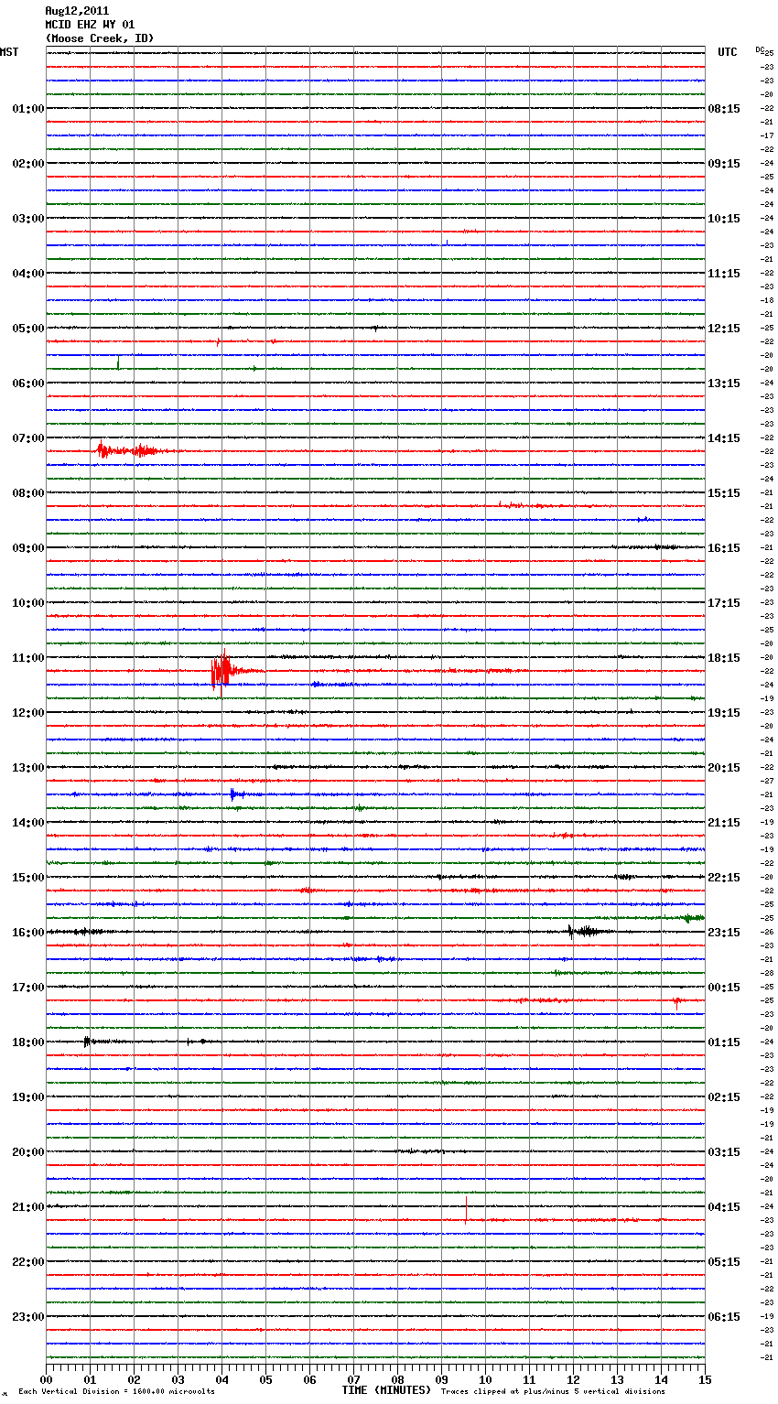
Task: Click the 01:00 MST time label
Action: click(28, 109)
